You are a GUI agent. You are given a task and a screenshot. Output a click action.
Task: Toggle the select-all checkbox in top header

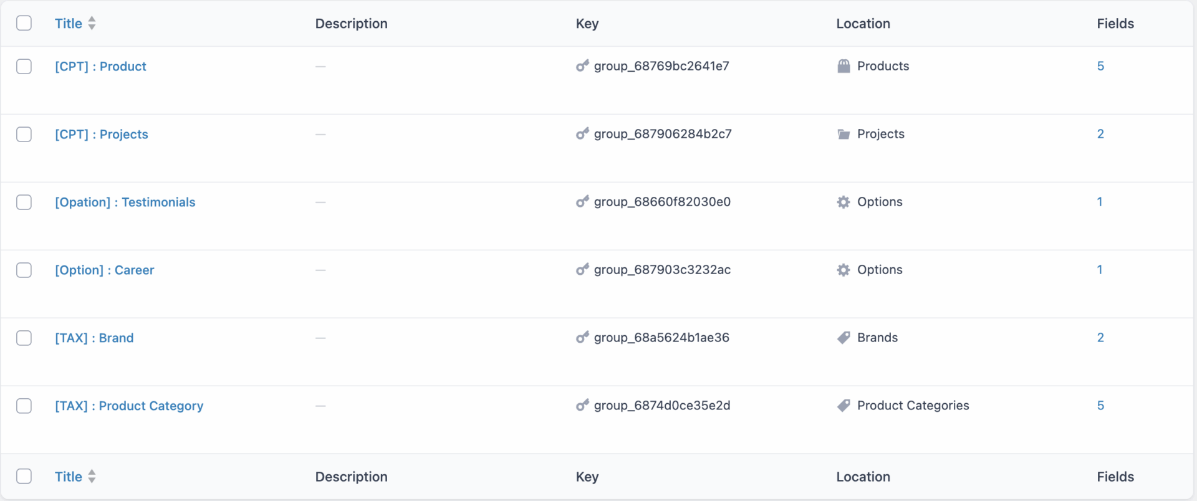(24, 24)
